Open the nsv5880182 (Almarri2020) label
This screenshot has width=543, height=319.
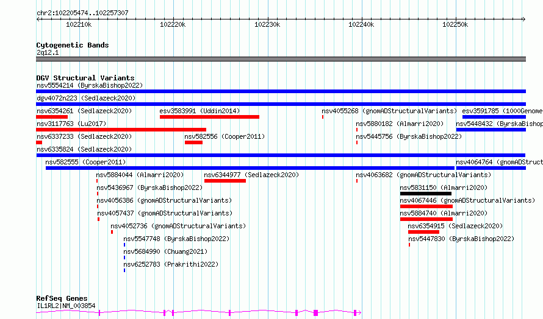pos(400,124)
